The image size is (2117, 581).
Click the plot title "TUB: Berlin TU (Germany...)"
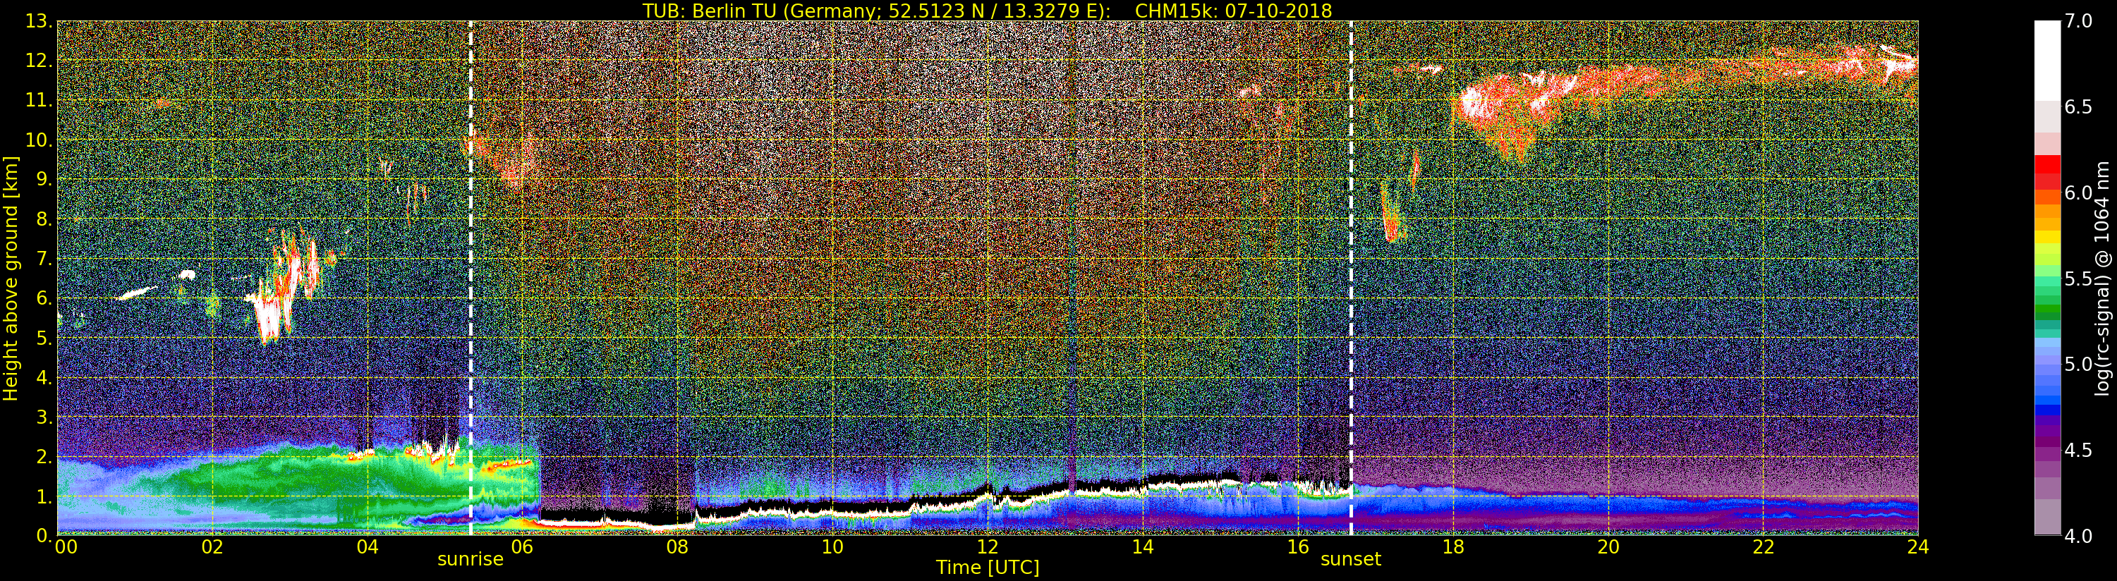pos(987,11)
